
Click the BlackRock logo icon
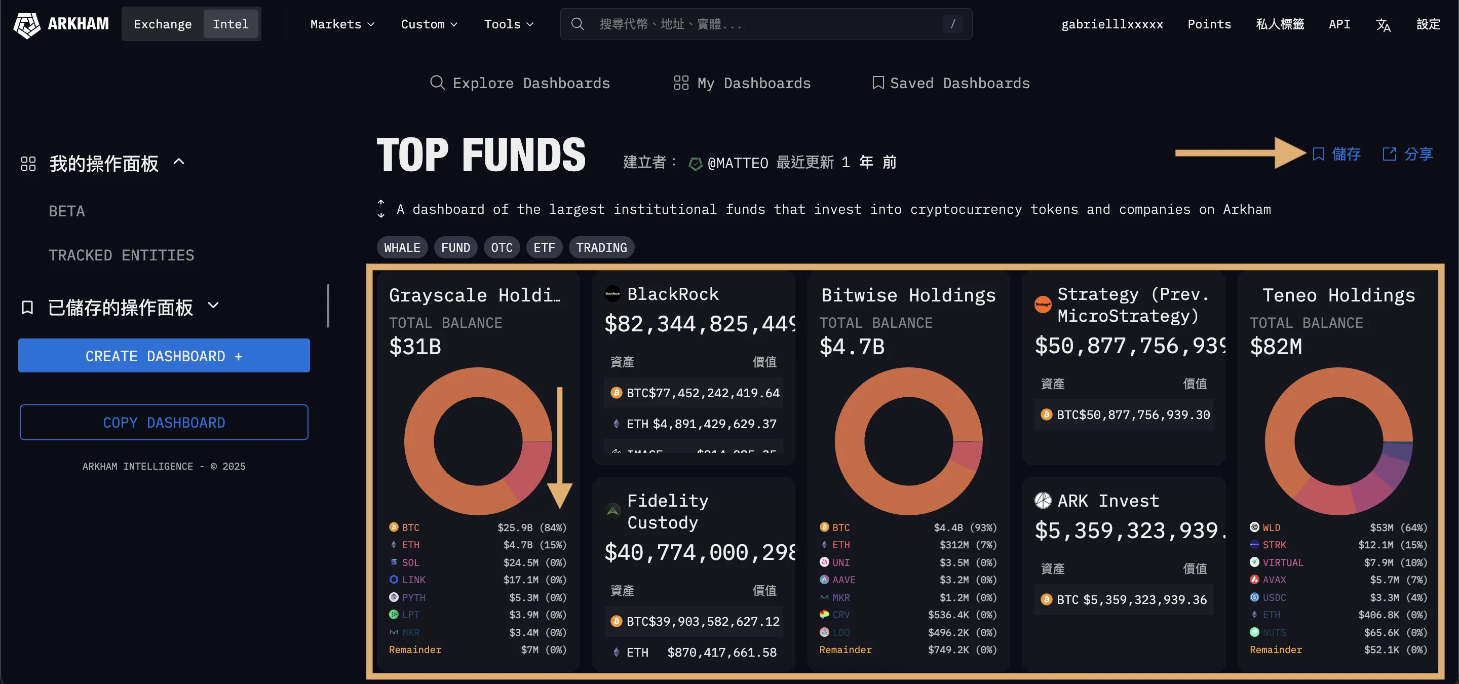click(613, 294)
